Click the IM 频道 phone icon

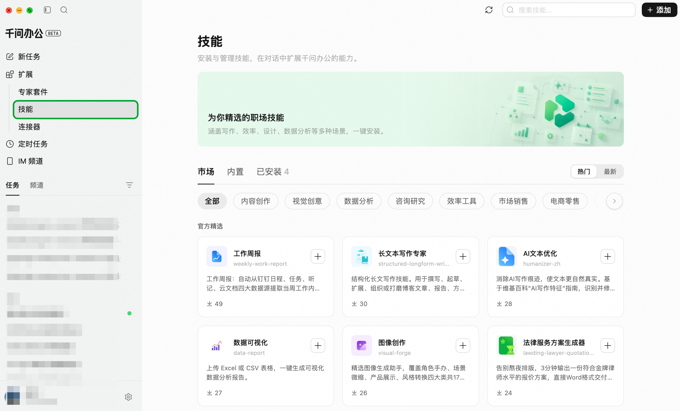[x=10, y=161]
